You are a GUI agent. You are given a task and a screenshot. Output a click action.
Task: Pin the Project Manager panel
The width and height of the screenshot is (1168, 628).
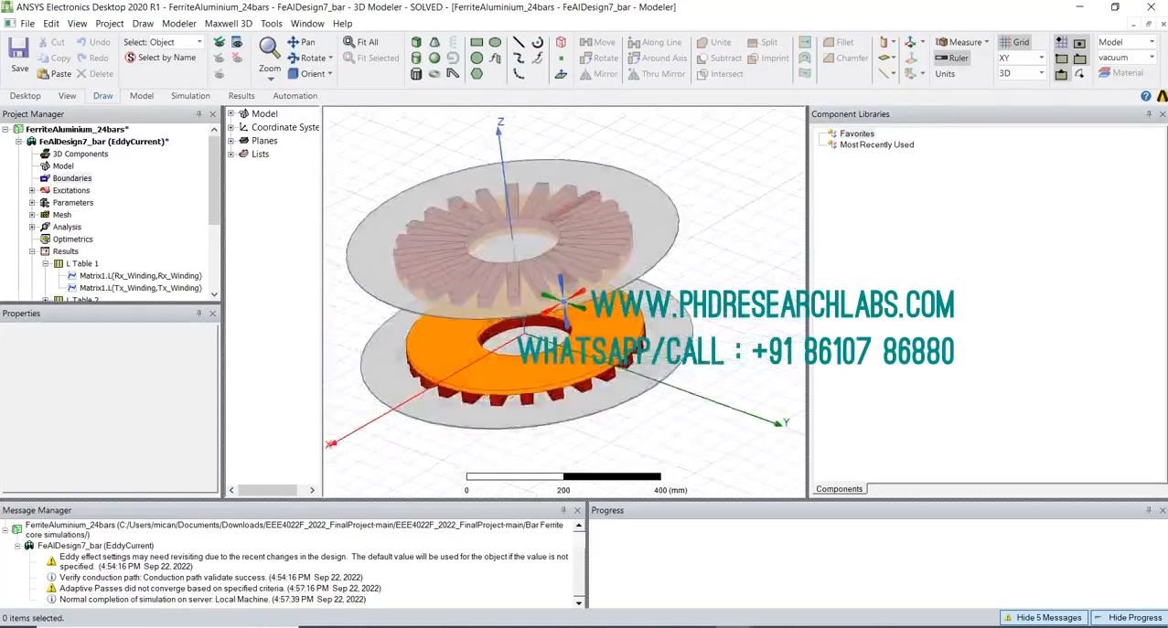pyautogui.click(x=198, y=114)
